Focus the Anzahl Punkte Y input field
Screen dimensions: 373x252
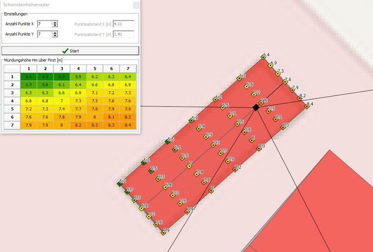(45, 34)
